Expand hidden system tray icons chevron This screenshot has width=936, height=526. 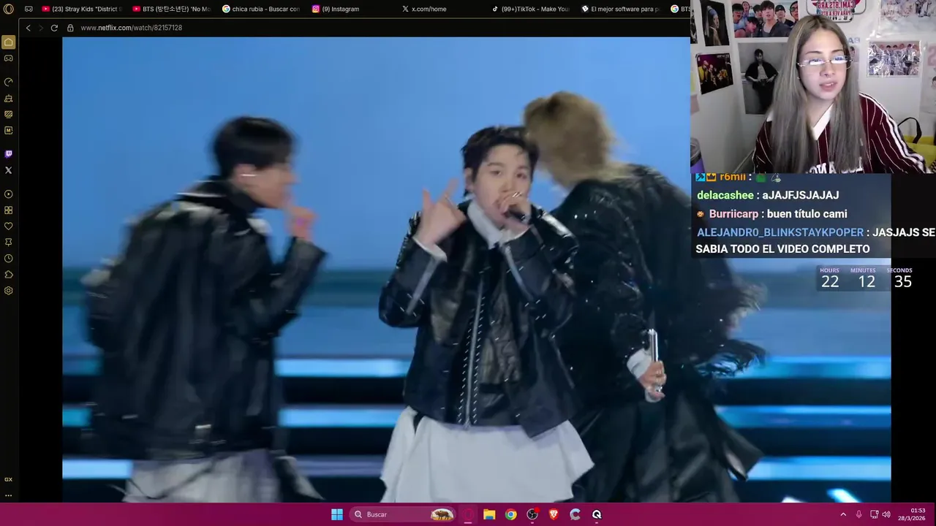(843, 514)
